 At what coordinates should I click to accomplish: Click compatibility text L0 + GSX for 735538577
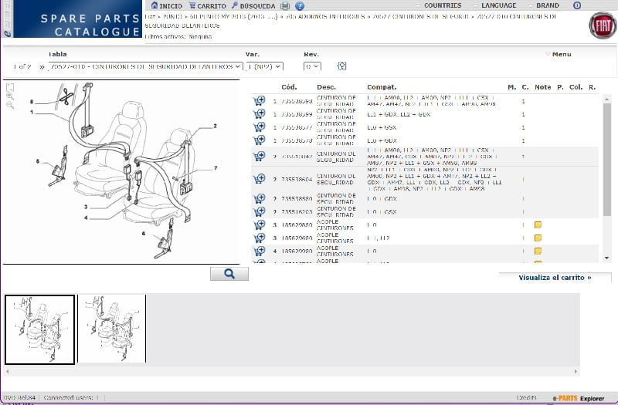coord(382,127)
